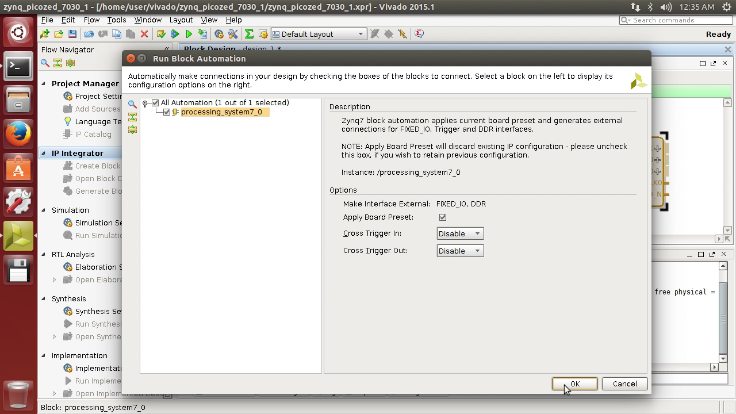Cancel the Run Block Automation dialog

click(x=624, y=384)
